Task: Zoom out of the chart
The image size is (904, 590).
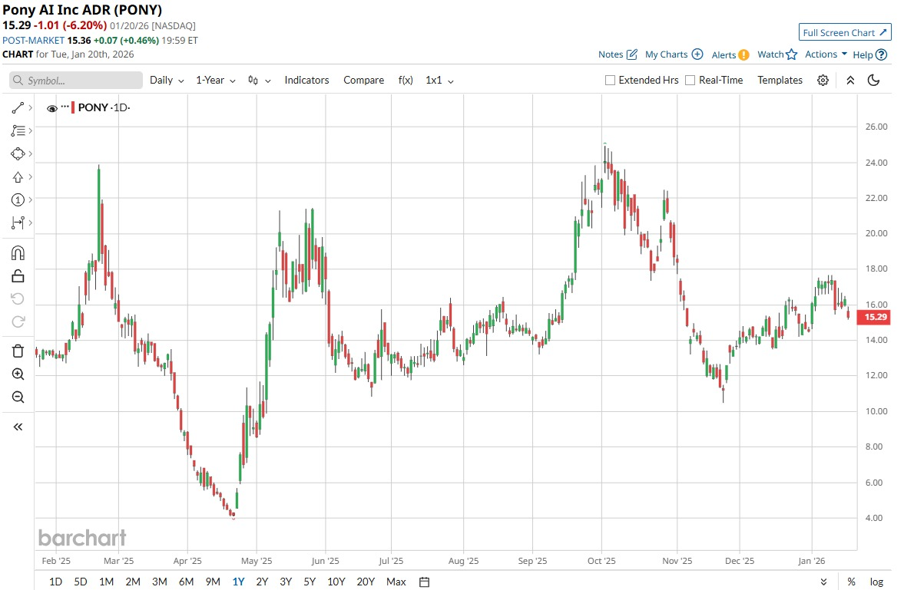Action: (18, 397)
